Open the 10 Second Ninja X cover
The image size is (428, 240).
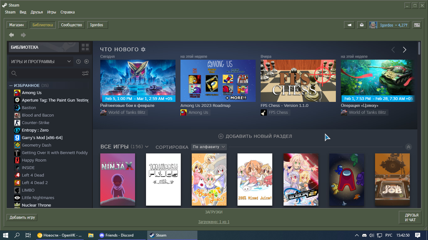(x=117, y=179)
